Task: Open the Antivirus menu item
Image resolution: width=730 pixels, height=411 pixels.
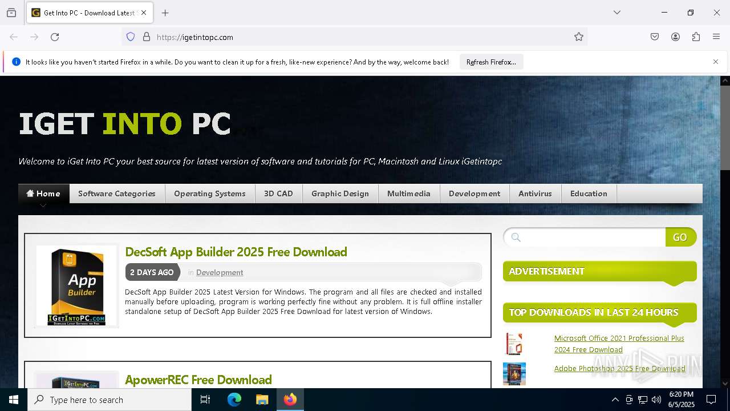Action: pos(535,194)
